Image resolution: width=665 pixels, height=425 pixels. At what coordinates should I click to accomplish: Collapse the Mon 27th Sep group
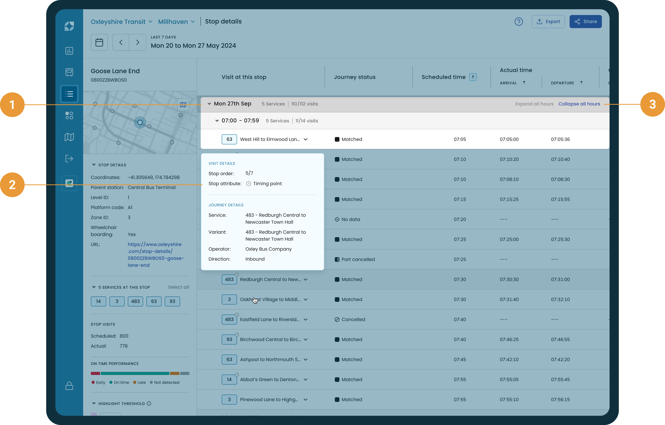tap(209, 104)
